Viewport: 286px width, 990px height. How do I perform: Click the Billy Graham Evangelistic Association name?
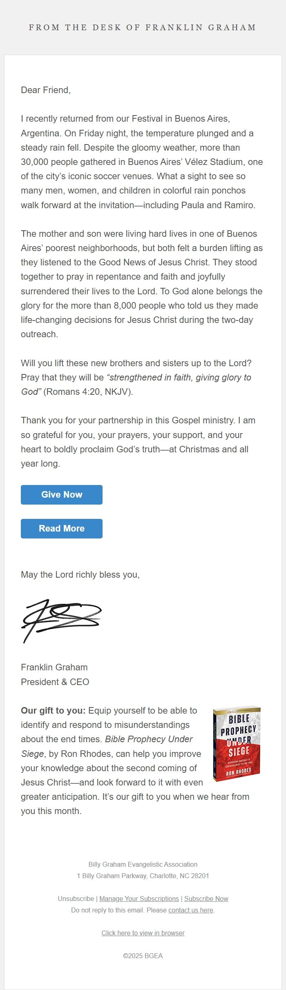(x=143, y=864)
